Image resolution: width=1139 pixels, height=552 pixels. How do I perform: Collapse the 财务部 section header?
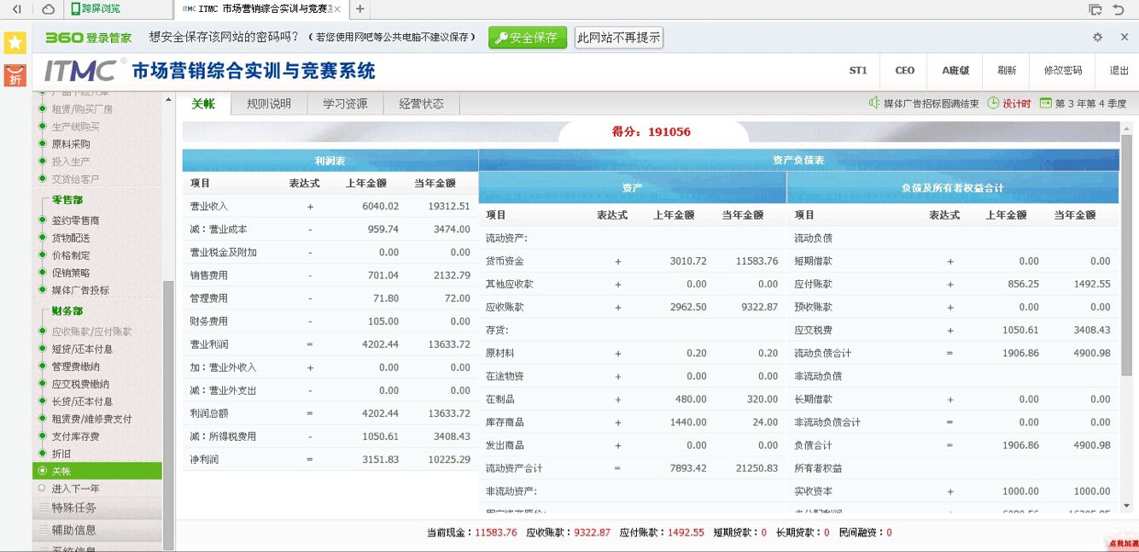point(67,312)
